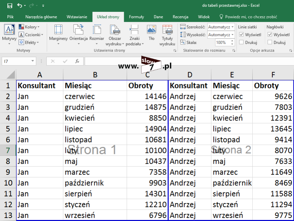Click the Enter checkmark in formula bar
Screen dimensions: 294x221
65,61
